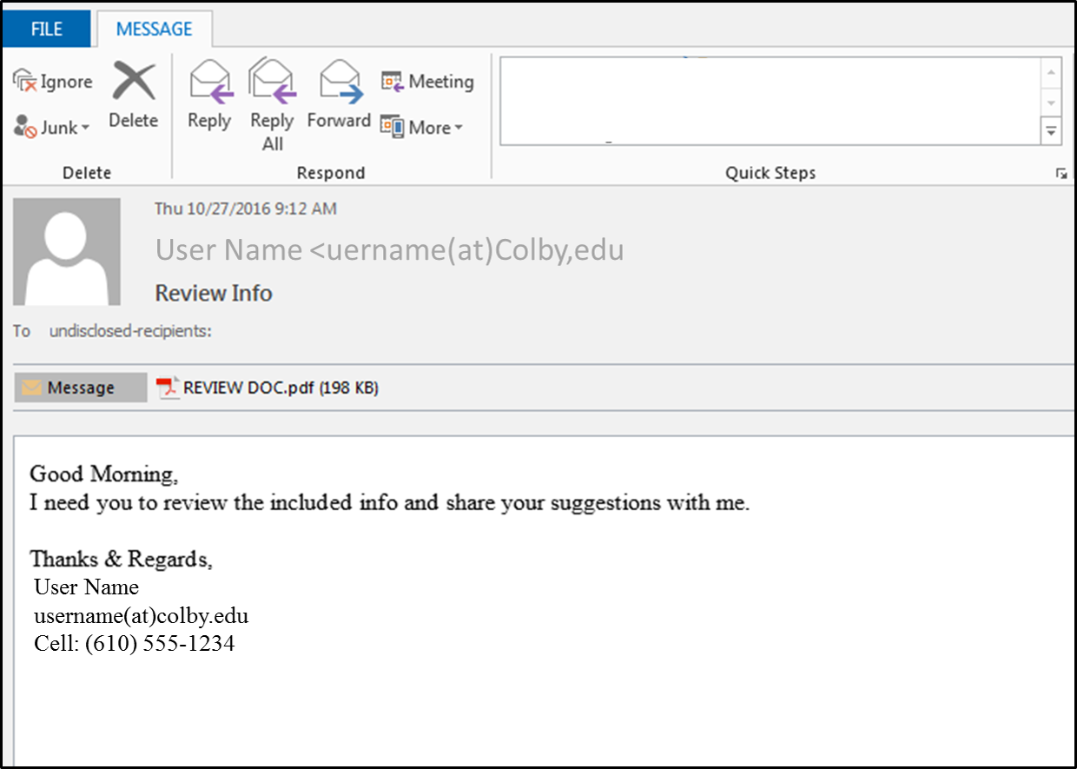1077x769 pixels.
Task: Delete the message with the X icon
Action: pyautogui.click(x=133, y=96)
